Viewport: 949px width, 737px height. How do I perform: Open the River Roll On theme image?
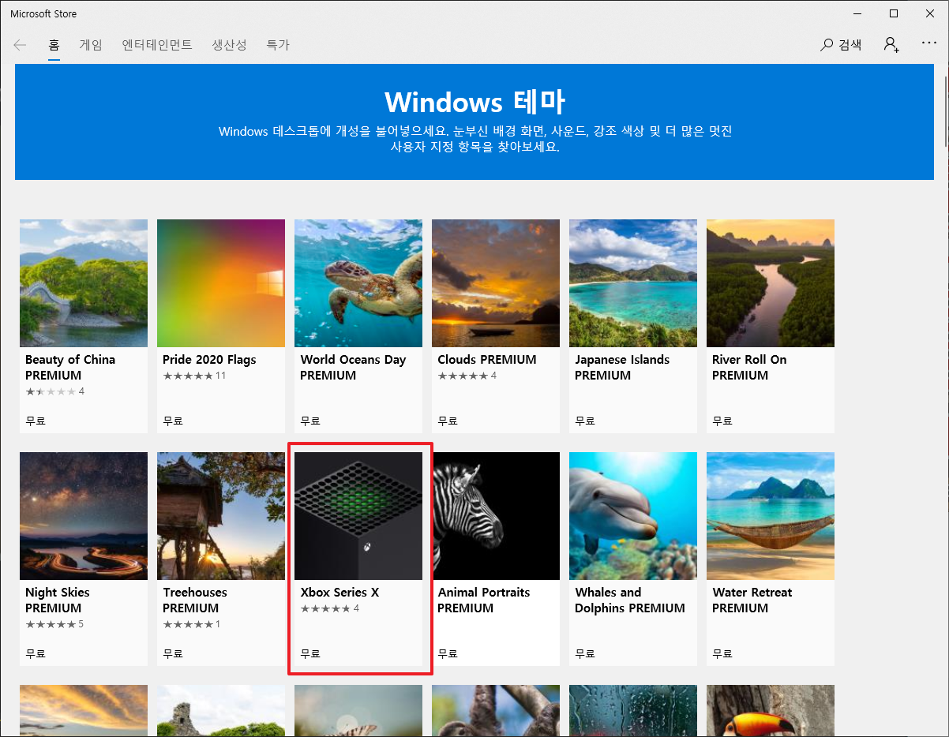771,283
